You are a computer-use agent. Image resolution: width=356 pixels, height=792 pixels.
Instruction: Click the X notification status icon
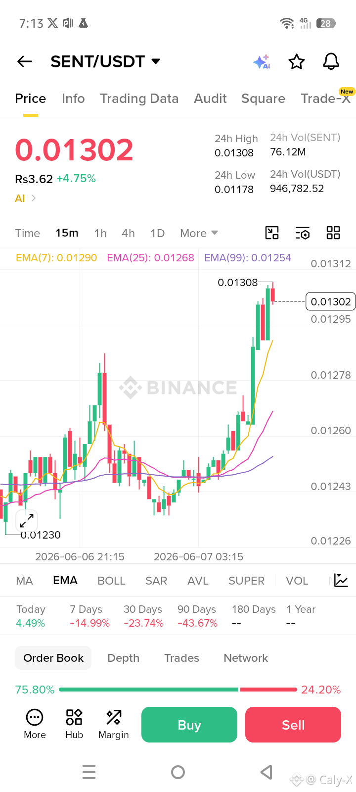(52, 23)
